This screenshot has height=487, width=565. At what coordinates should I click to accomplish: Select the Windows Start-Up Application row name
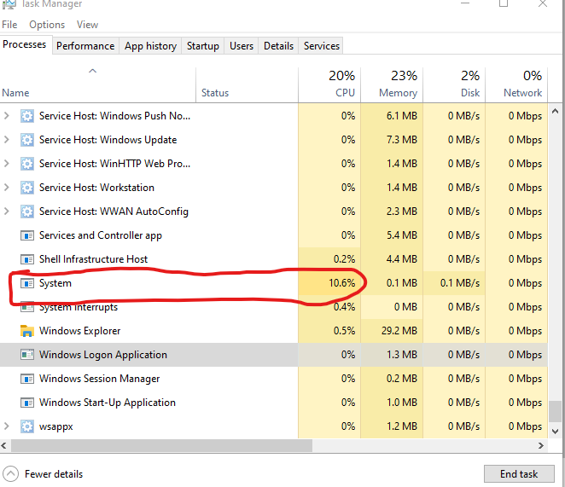click(108, 403)
